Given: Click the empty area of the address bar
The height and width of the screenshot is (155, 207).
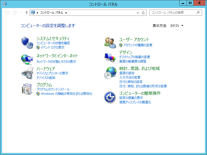Looking at the screenshot, I should pos(102,13).
